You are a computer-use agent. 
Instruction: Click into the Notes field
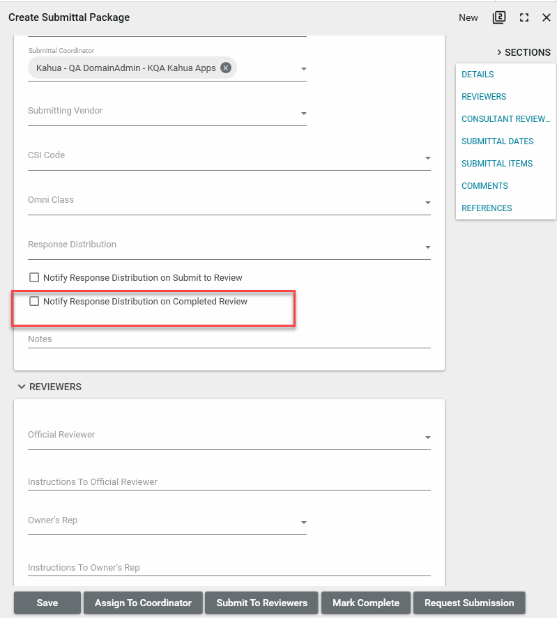pos(229,339)
